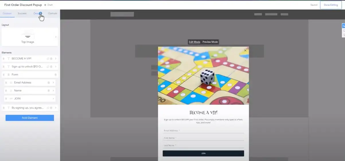This screenshot has height=161, width=345.
Task: Click the person icon on the Name row
Action: point(11,90)
